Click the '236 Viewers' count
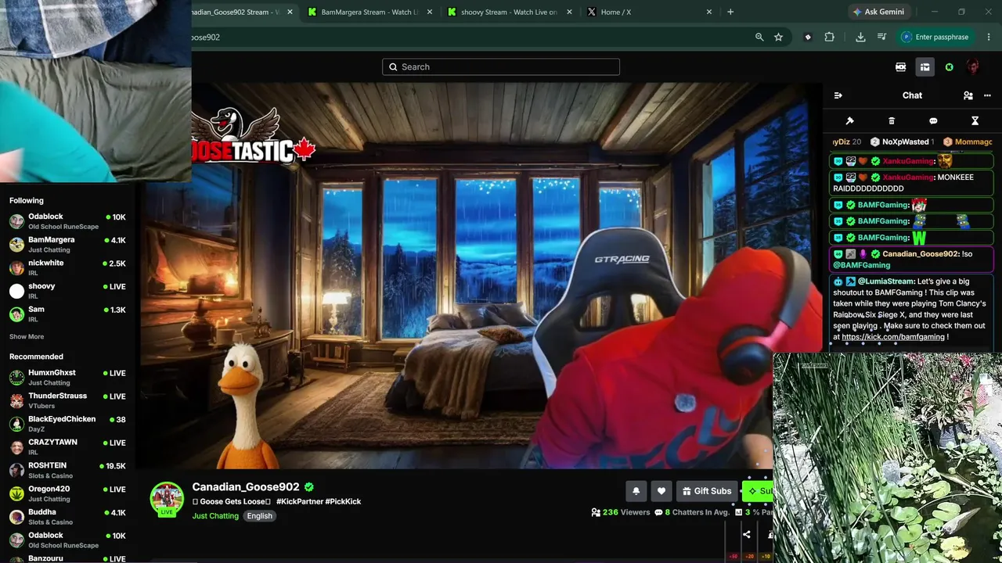The height and width of the screenshot is (563, 1002). coord(621,512)
